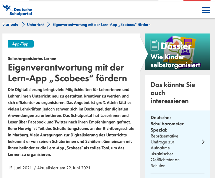The width and height of the screenshot is (215, 178).
Task: Click the date 15. Juni 2021
Action: (x=20, y=168)
